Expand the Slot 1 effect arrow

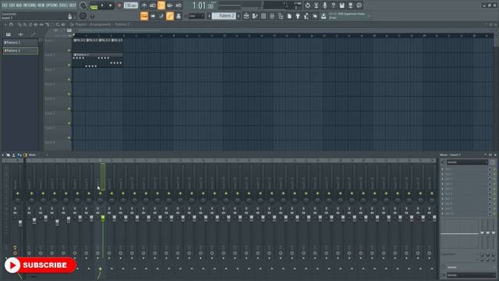coord(442,169)
